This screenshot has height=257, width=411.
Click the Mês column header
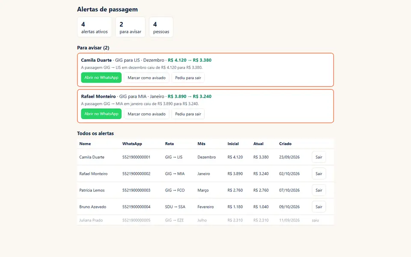[201, 144]
